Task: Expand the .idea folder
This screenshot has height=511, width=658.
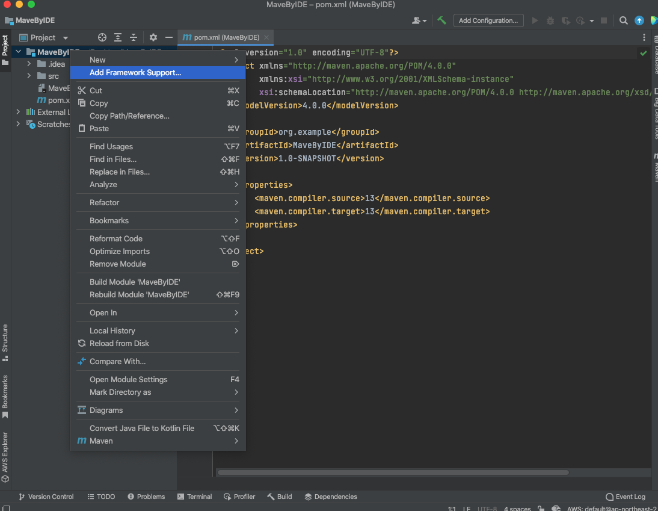Action: [x=29, y=64]
